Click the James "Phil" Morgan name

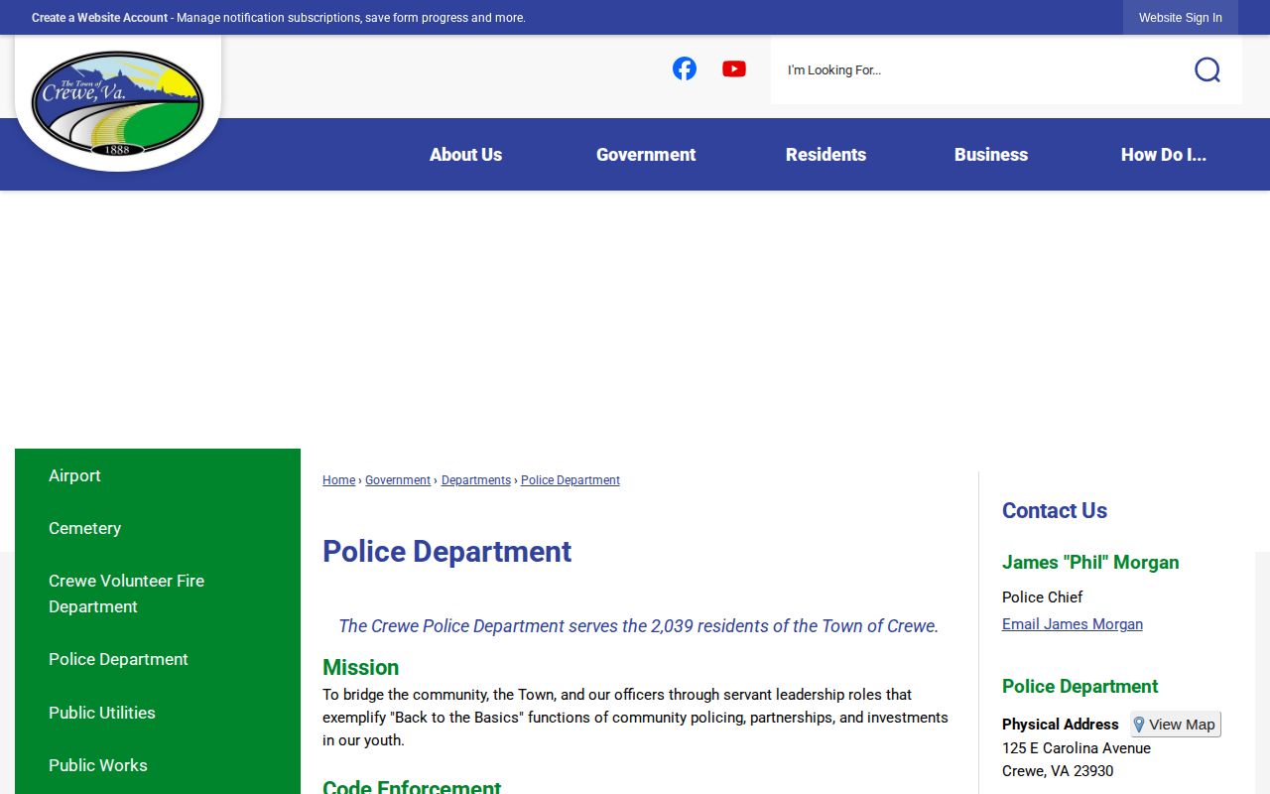[1090, 563]
